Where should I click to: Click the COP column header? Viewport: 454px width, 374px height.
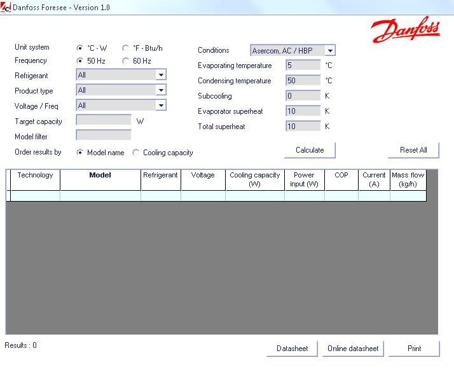341,180
